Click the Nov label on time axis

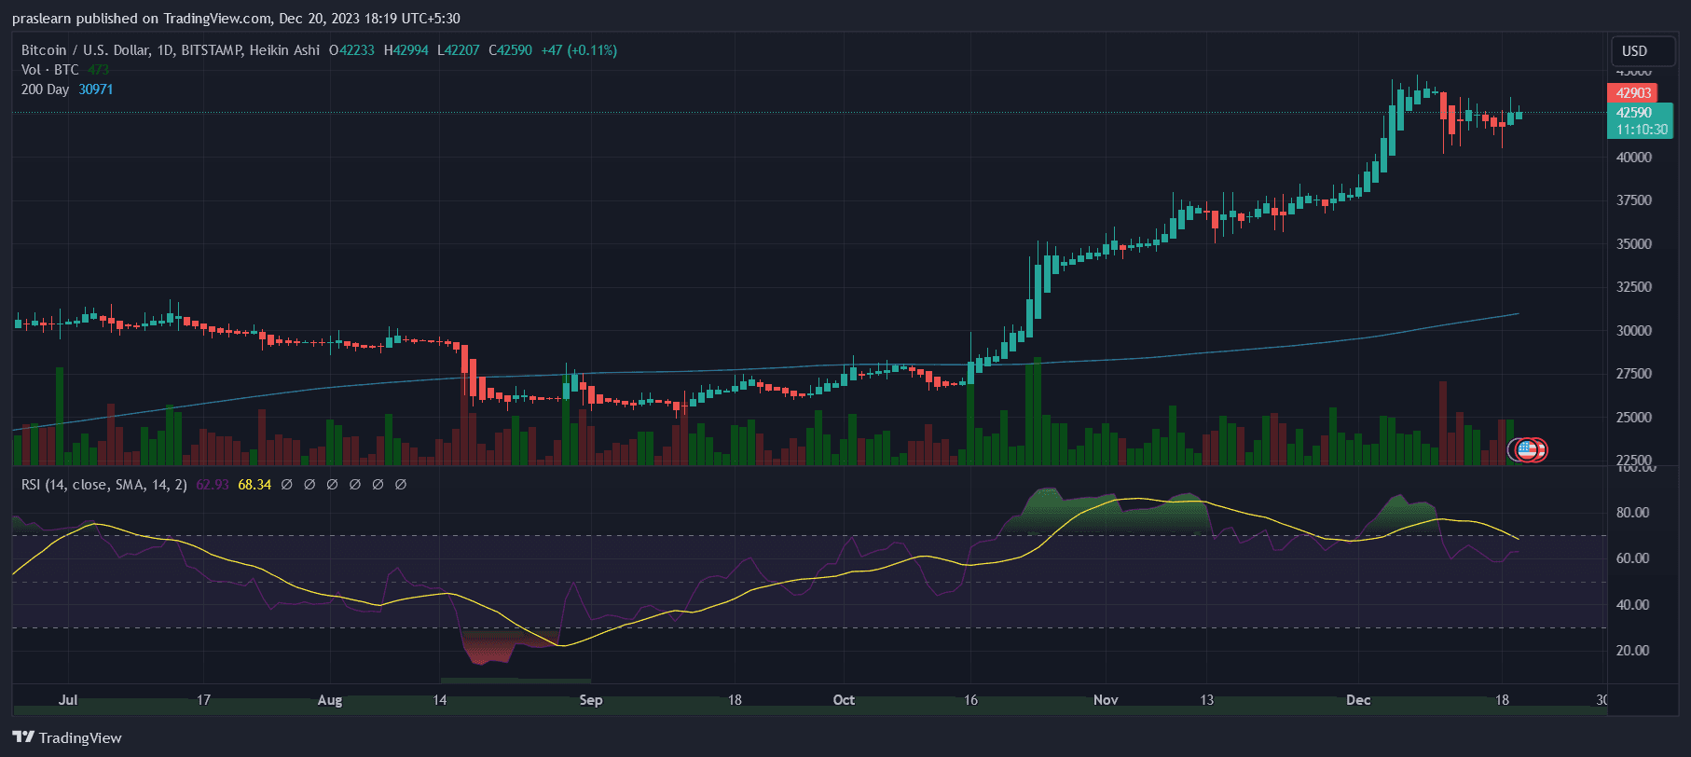tap(1106, 700)
